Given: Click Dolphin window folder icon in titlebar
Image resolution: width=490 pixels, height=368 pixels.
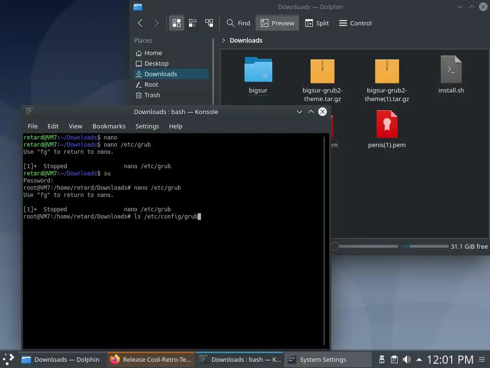Looking at the screenshot, I should point(137,7).
